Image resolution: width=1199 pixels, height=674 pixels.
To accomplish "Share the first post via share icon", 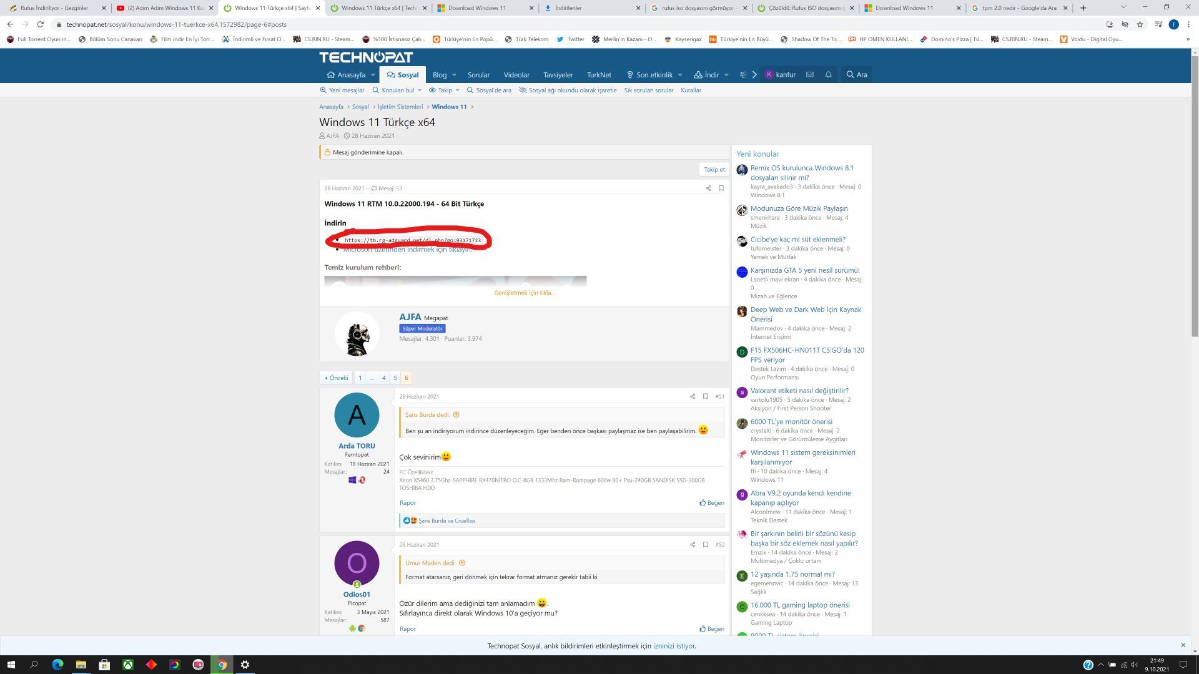I will pyautogui.click(x=708, y=188).
